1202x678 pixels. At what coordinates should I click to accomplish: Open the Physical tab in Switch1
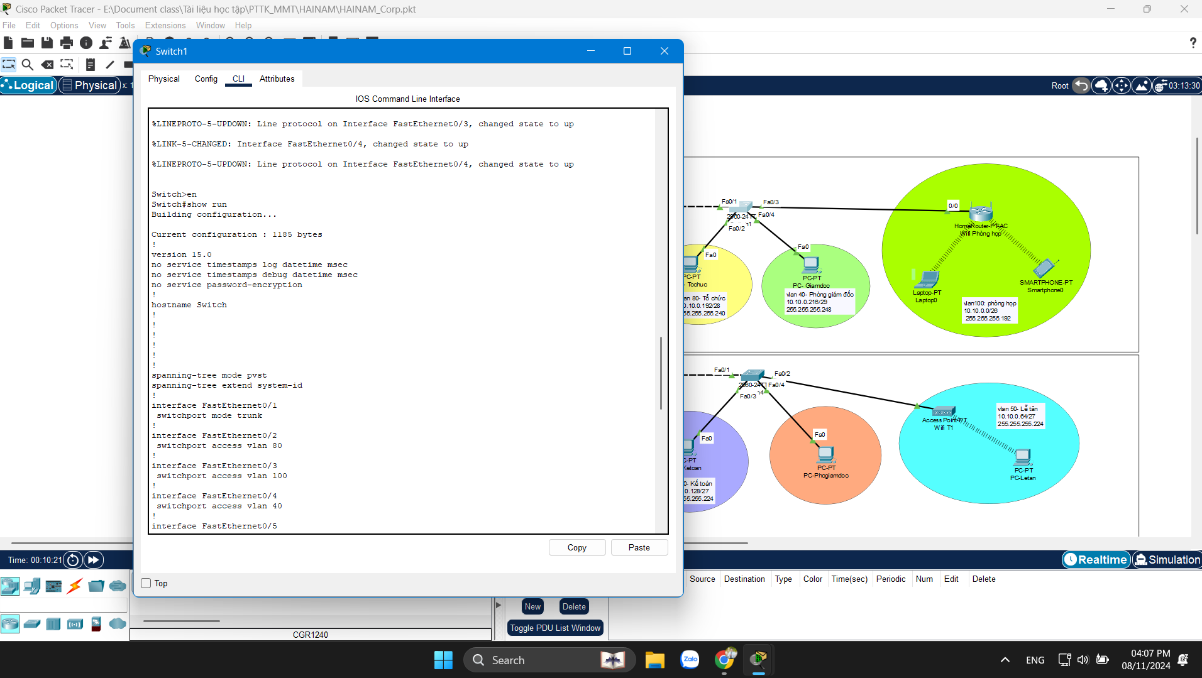(164, 79)
